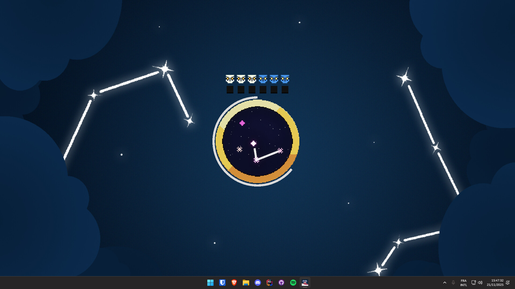
Task: Select the first white owl icon
Action: pyautogui.click(x=230, y=79)
